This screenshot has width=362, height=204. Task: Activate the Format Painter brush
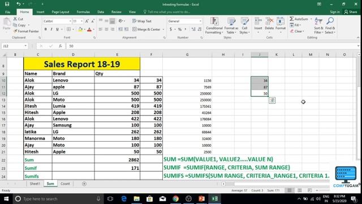[x=26, y=31]
